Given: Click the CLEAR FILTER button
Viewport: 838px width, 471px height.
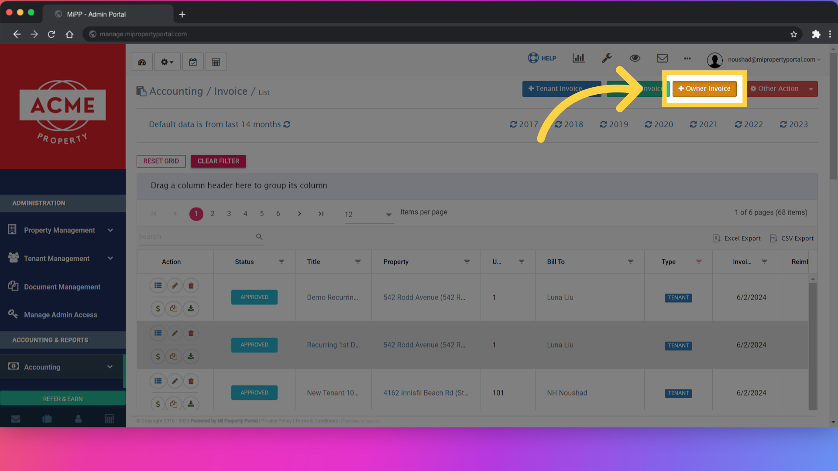Looking at the screenshot, I should pos(218,161).
